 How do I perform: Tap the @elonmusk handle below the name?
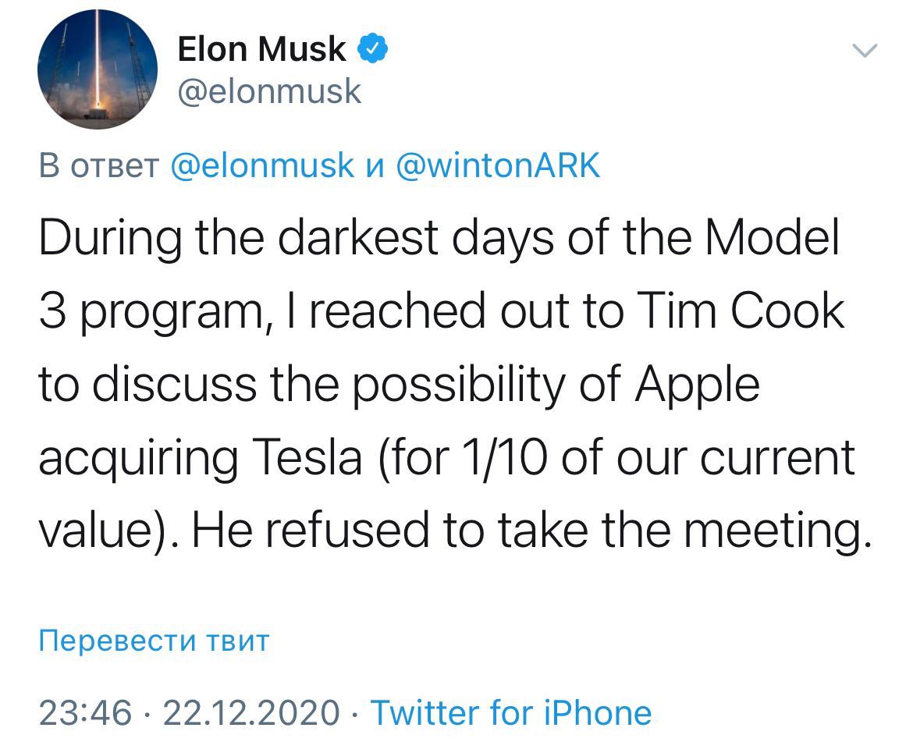270,92
